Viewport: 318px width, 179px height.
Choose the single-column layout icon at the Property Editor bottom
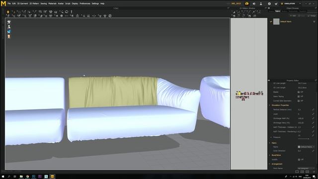tap(297, 172)
